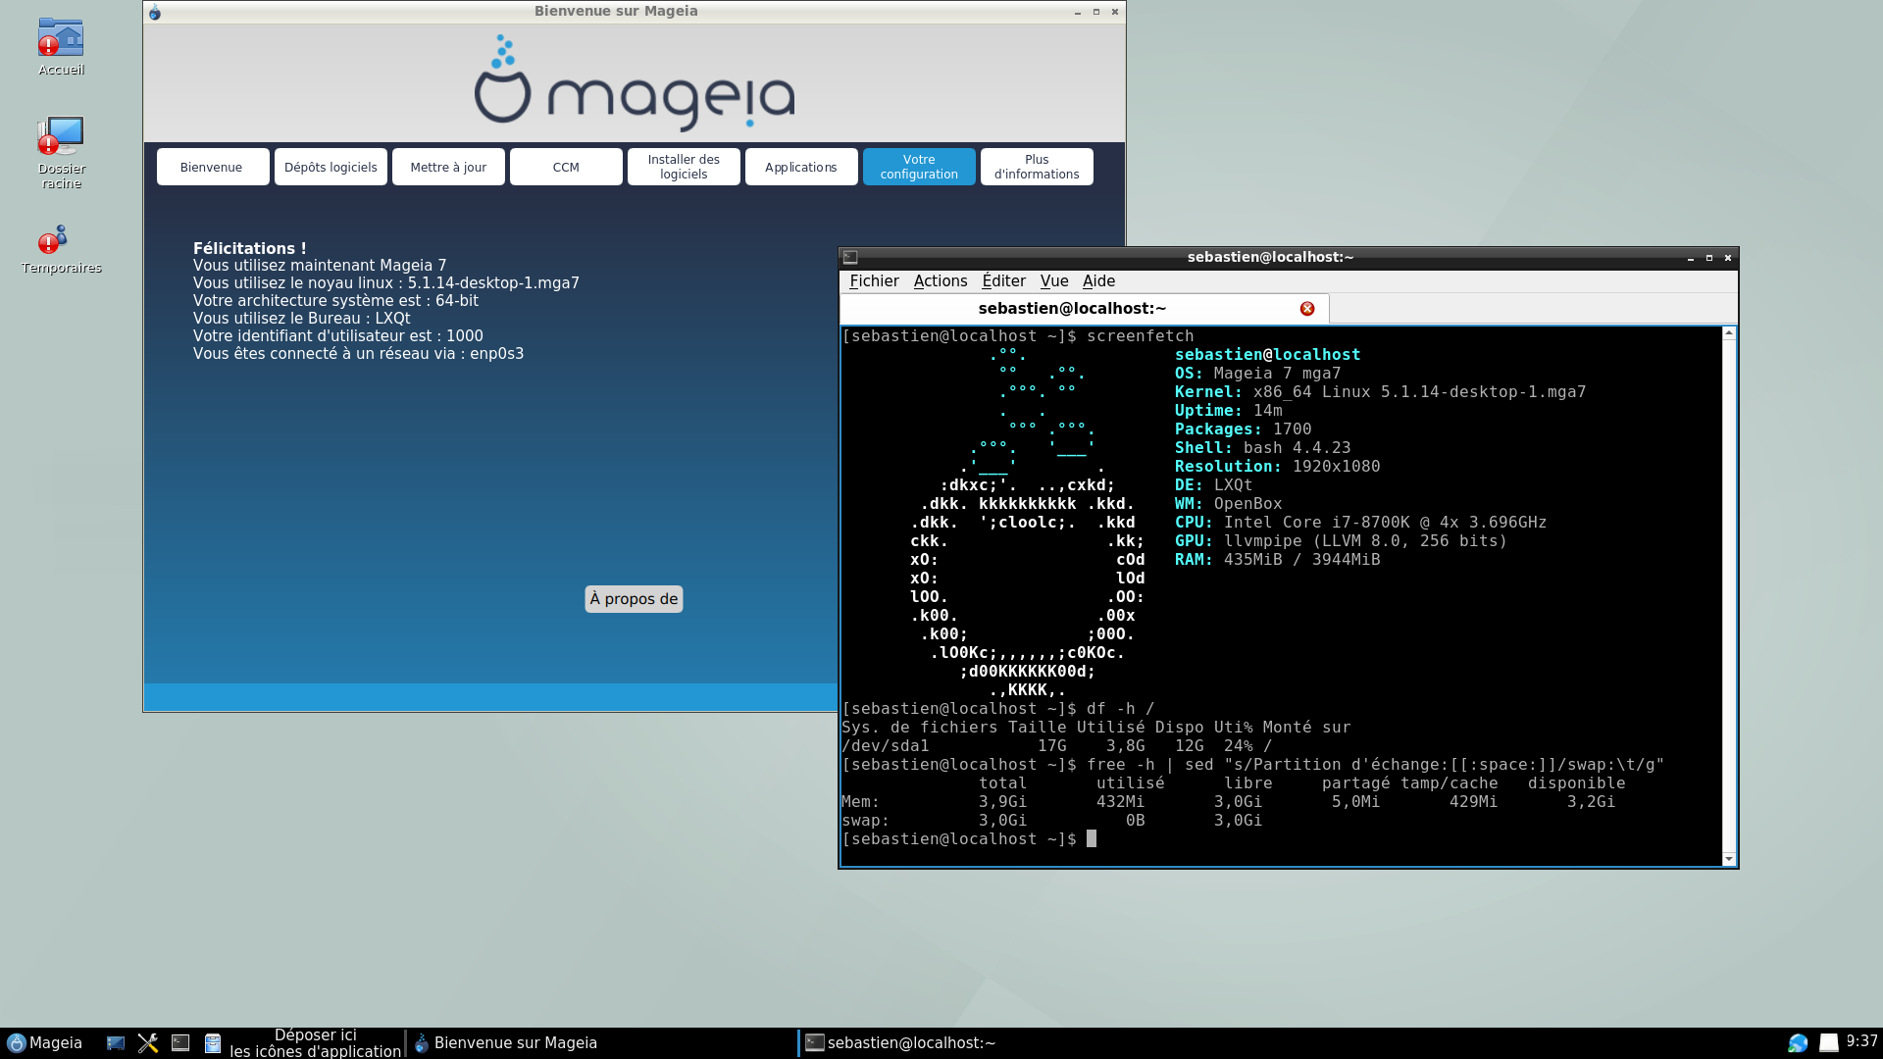The image size is (1883, 1059).
Task: Click the removable drive tray icon
Action: (x=1829, y=1043)
